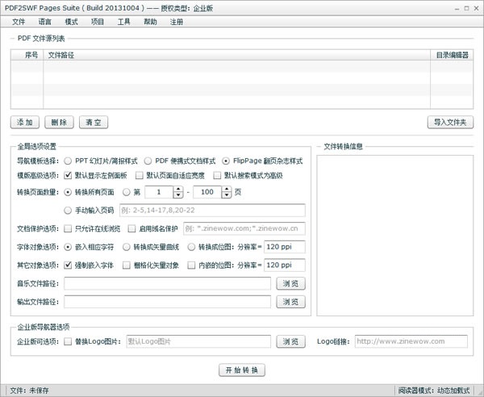Open the 项目 menu
The image size is (484, 397).
(x=98, y=22)
